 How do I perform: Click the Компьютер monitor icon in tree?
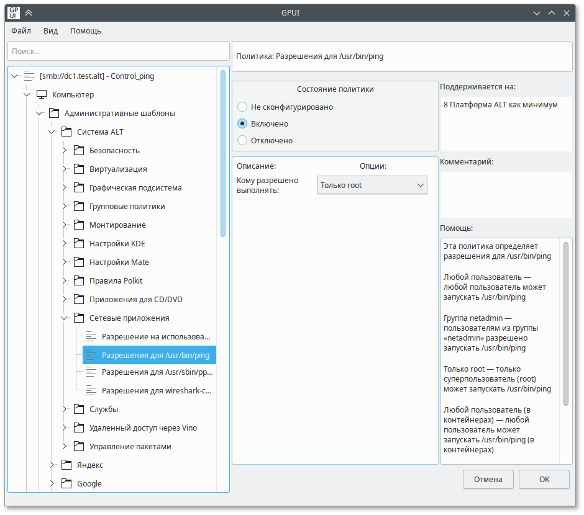pyautogui.click(x=42, y=95)
